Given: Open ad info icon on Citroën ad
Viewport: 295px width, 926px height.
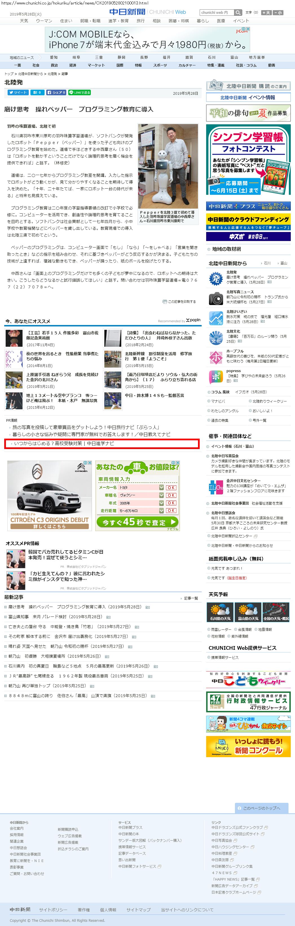Looking at the screenshot, I should click(85, 463).
